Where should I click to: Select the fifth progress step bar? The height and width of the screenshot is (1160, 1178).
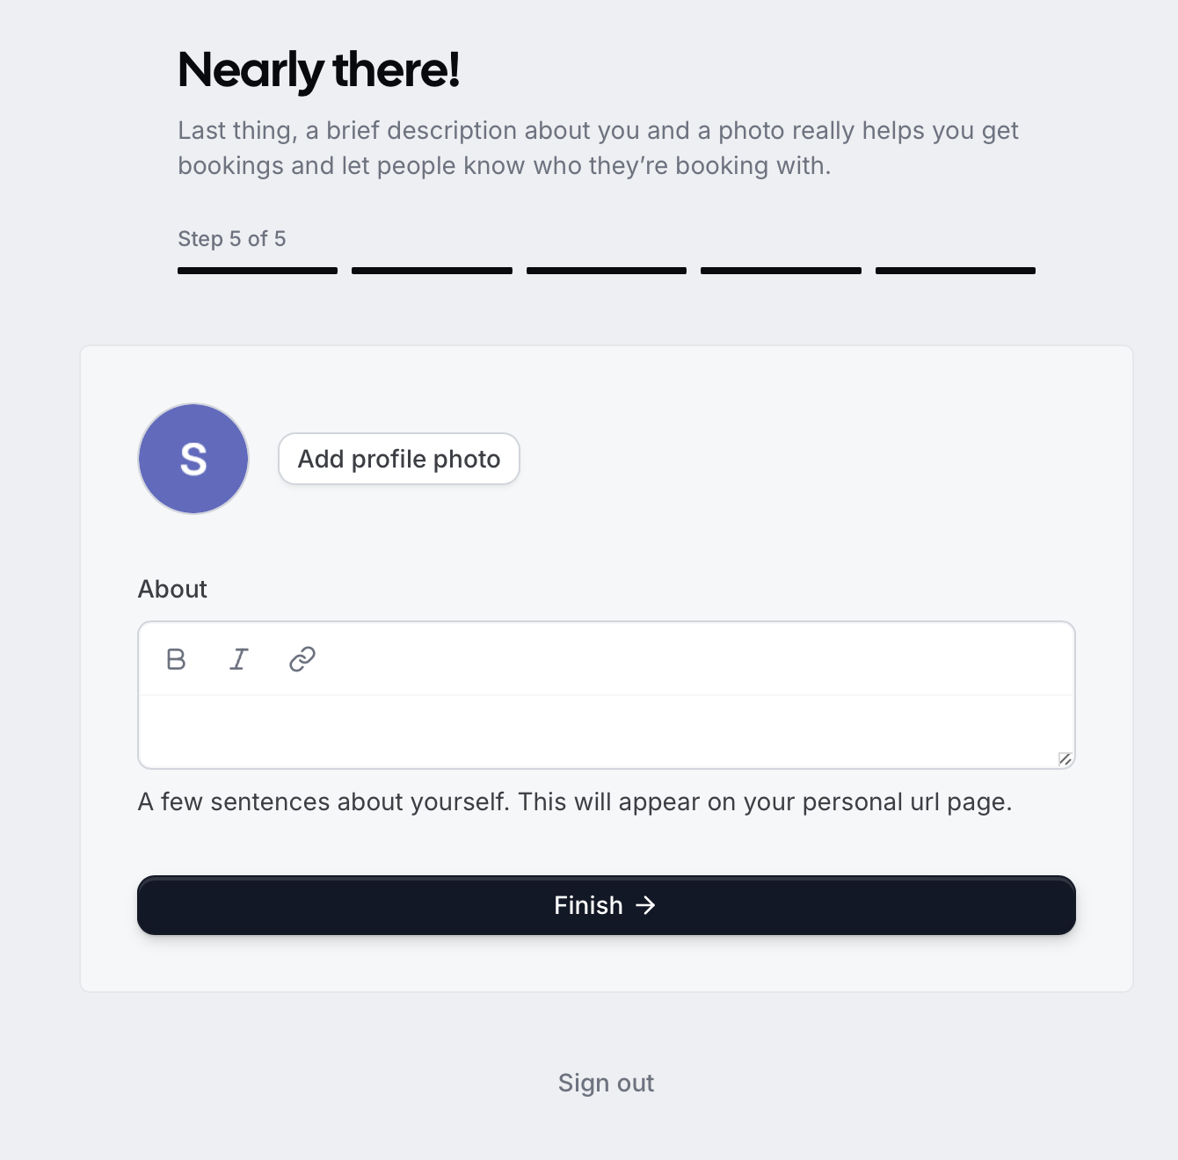click(956, 271)
